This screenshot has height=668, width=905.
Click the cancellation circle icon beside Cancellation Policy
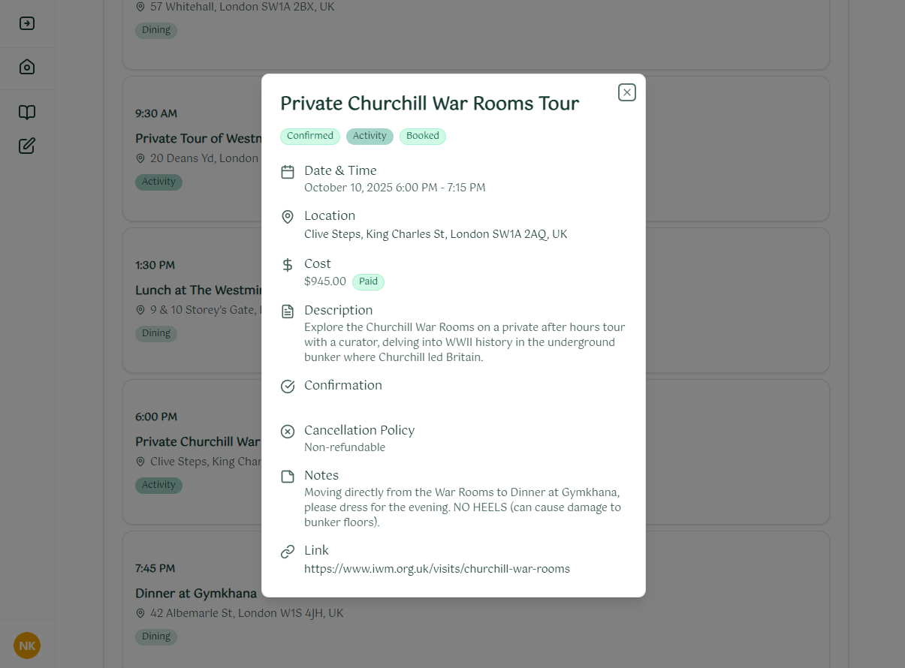point(288,431)
